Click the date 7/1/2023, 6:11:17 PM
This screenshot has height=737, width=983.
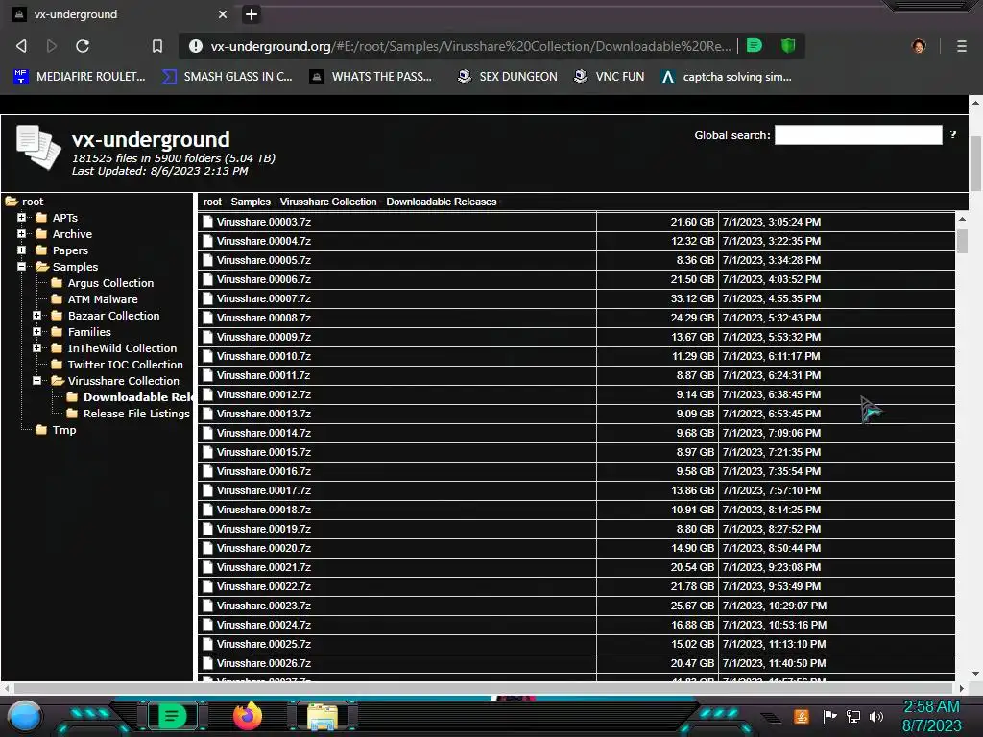771,356
